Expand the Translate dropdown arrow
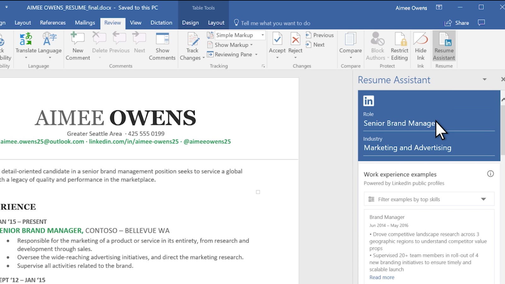The image size is (505, 284). 26,58
